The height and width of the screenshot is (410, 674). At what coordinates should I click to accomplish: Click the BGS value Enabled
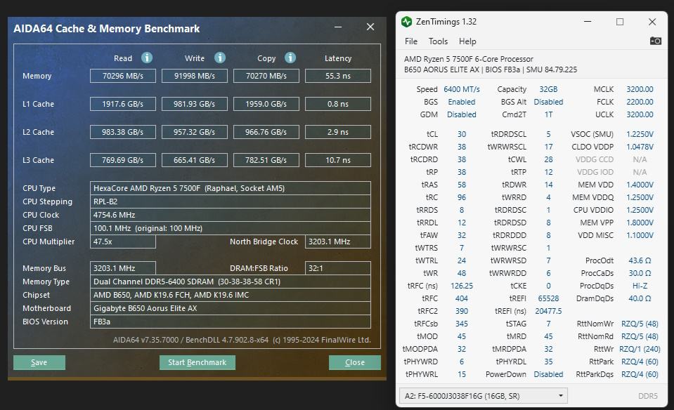tap(462, 102)
